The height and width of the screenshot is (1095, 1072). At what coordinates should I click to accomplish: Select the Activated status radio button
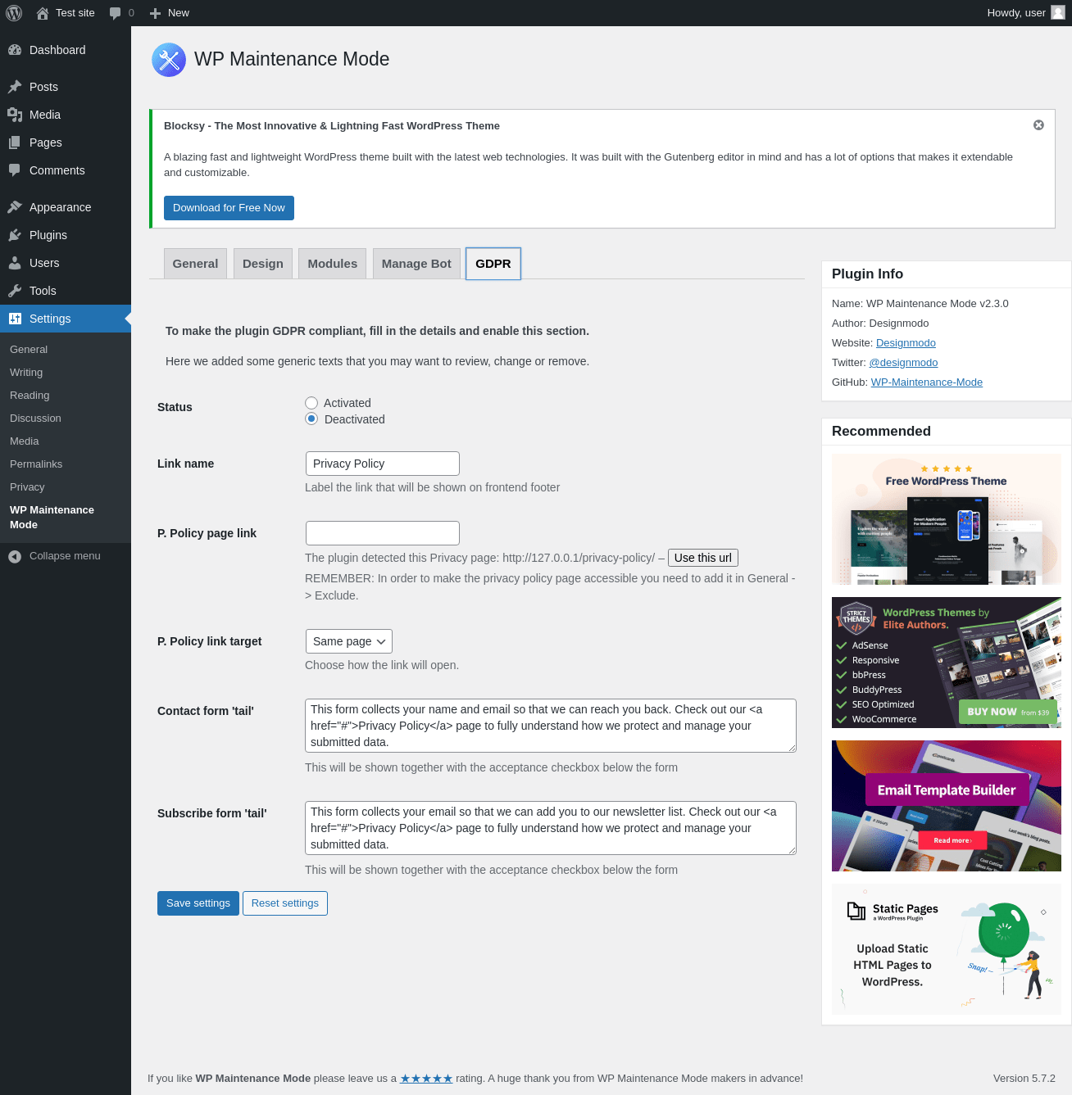coord(311,403)
